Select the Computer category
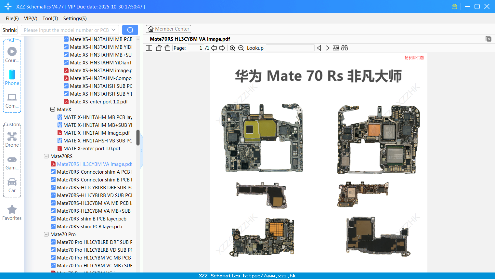This screenshot has height=279, width=495. pos(12,100)
